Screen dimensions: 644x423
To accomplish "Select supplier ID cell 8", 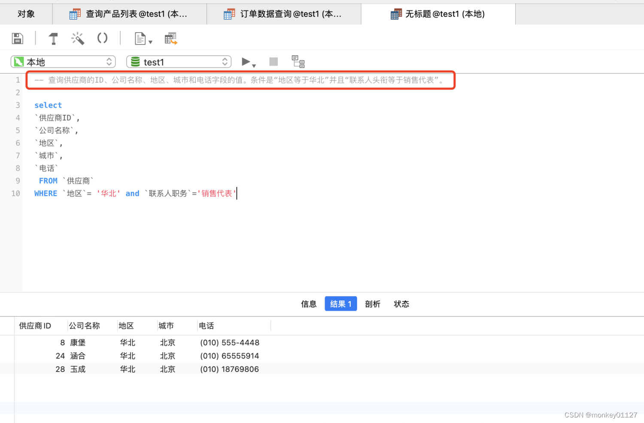I will click(x=63, y=342).
